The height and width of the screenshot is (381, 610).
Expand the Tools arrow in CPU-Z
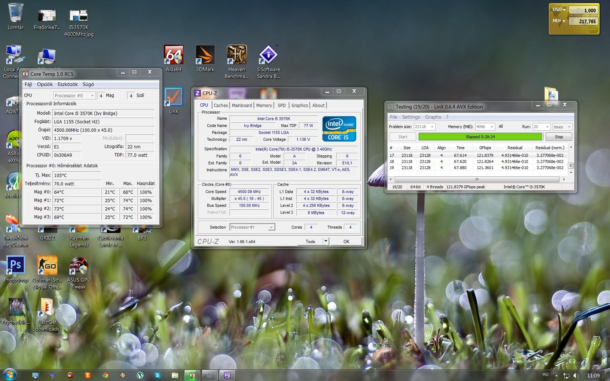[326, 241]
